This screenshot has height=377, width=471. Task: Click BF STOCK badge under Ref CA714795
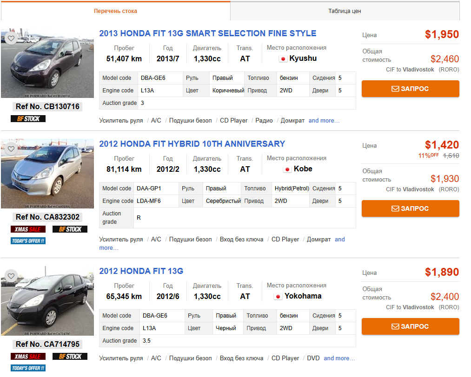70,357
